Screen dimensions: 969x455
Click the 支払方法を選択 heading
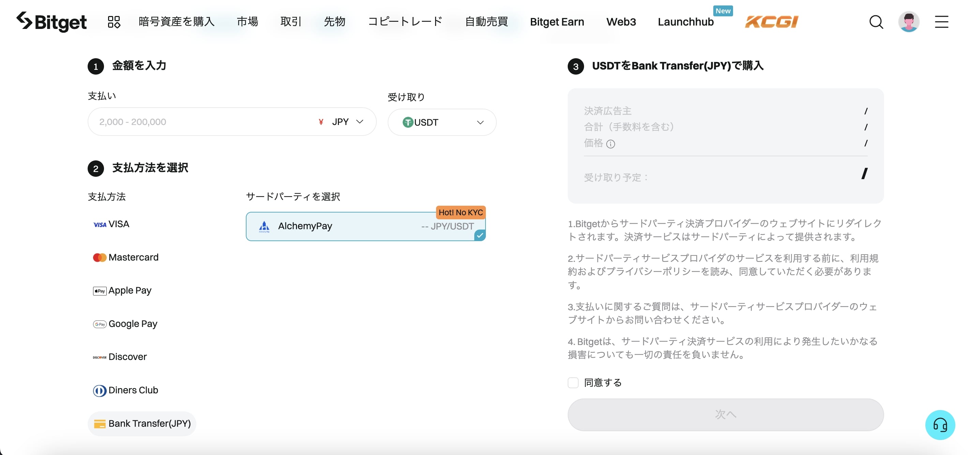tap(150, 168)
